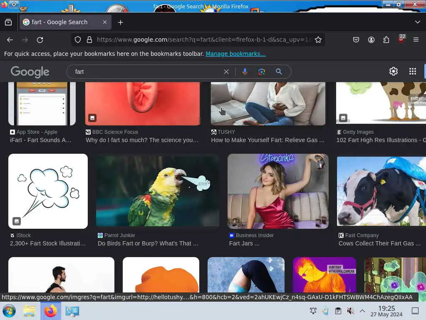Search by image with Google Lens
Image resolution: width=426 pixels, height=320 pixels.
point(262,72)
